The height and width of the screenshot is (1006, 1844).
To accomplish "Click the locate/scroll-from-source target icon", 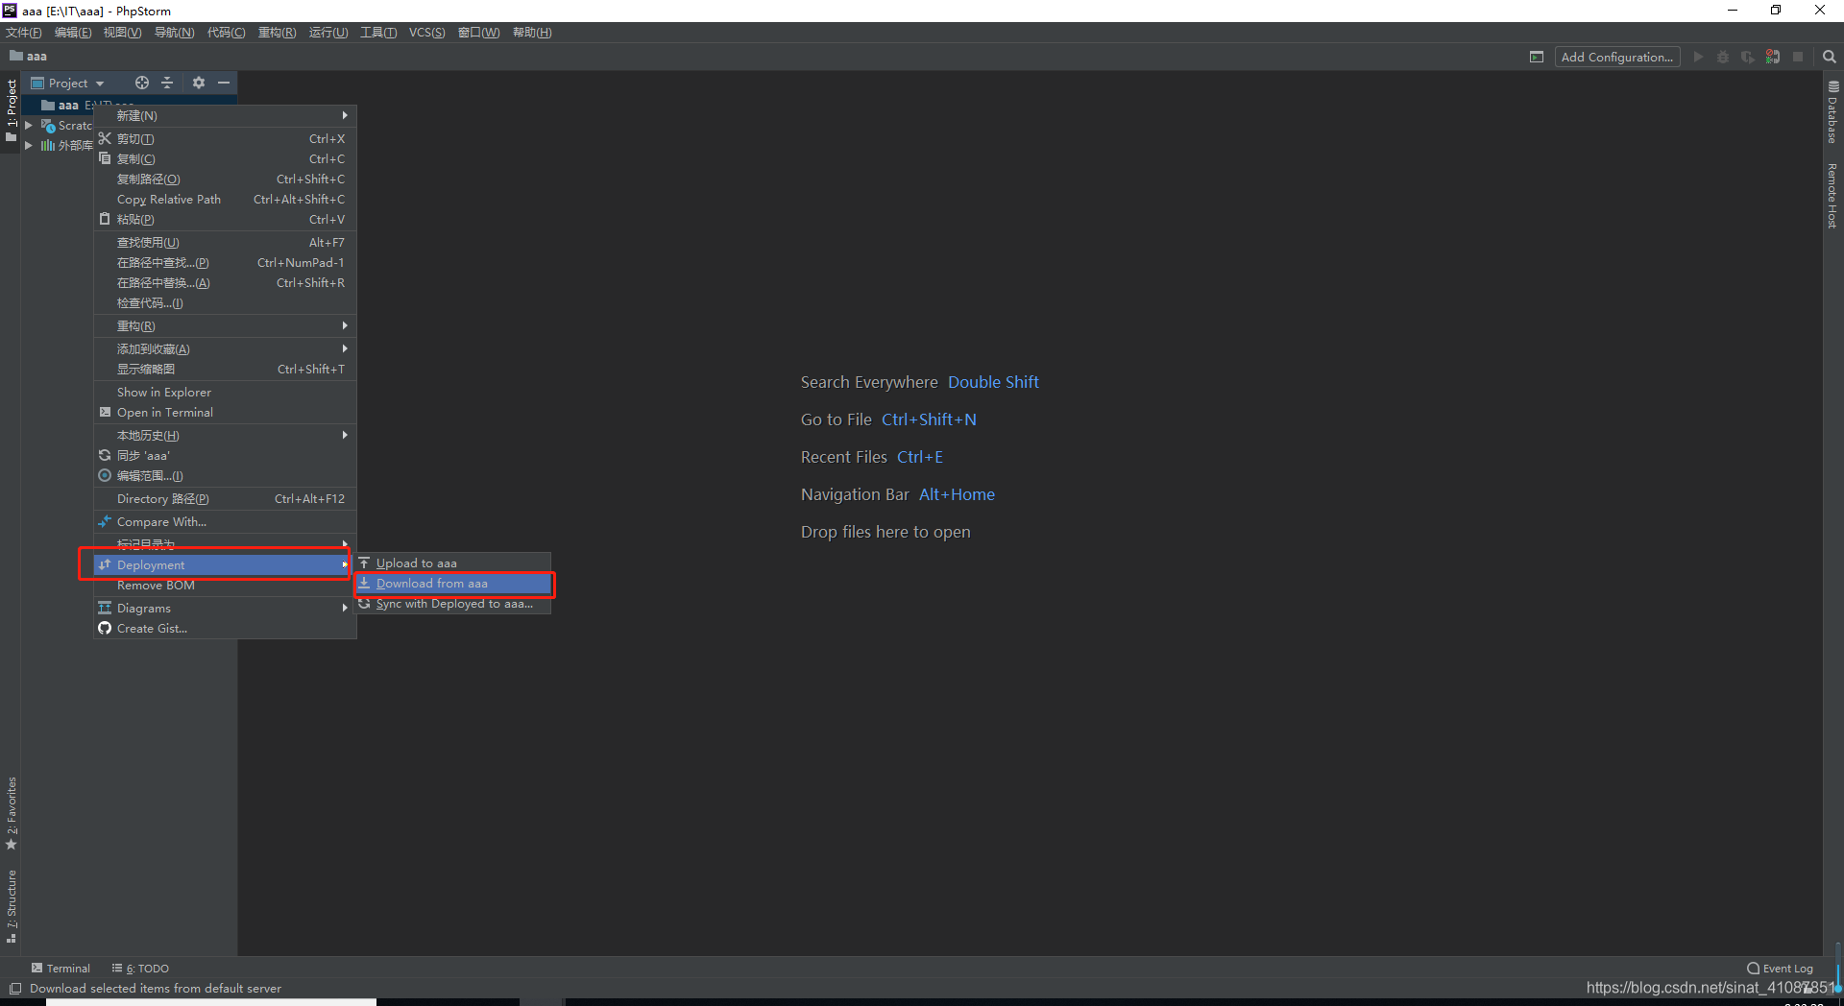I will click(x=142, y=84).
